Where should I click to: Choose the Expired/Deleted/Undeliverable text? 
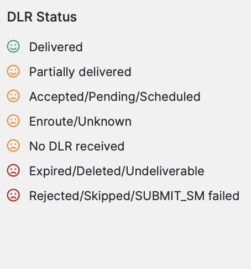[x=117, y=171]
